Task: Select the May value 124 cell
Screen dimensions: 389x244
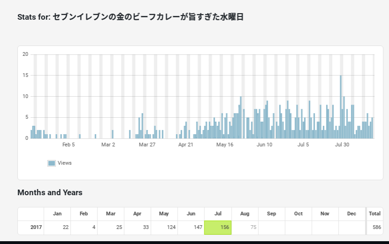Action: coord(164,228)
